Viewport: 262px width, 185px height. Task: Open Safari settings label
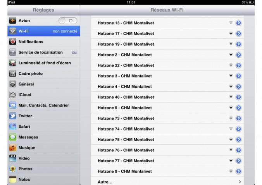pyautogui.click(x=24, y=127)
